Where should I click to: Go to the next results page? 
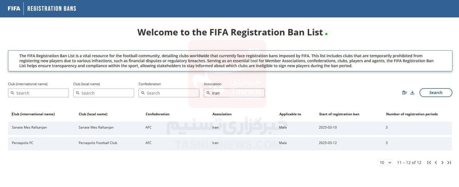point(442,163)
